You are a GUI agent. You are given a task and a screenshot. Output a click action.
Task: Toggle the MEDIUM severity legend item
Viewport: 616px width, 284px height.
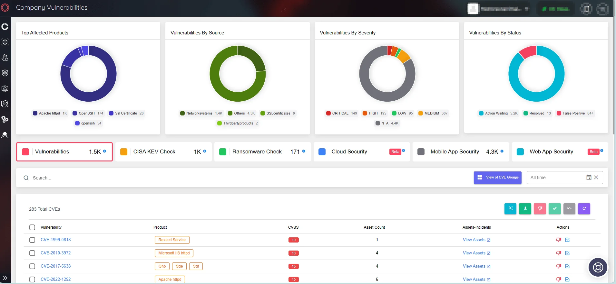(433, 113)
